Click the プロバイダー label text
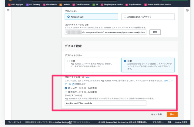This screenshot has height=127, width=194. click(71, 11)
